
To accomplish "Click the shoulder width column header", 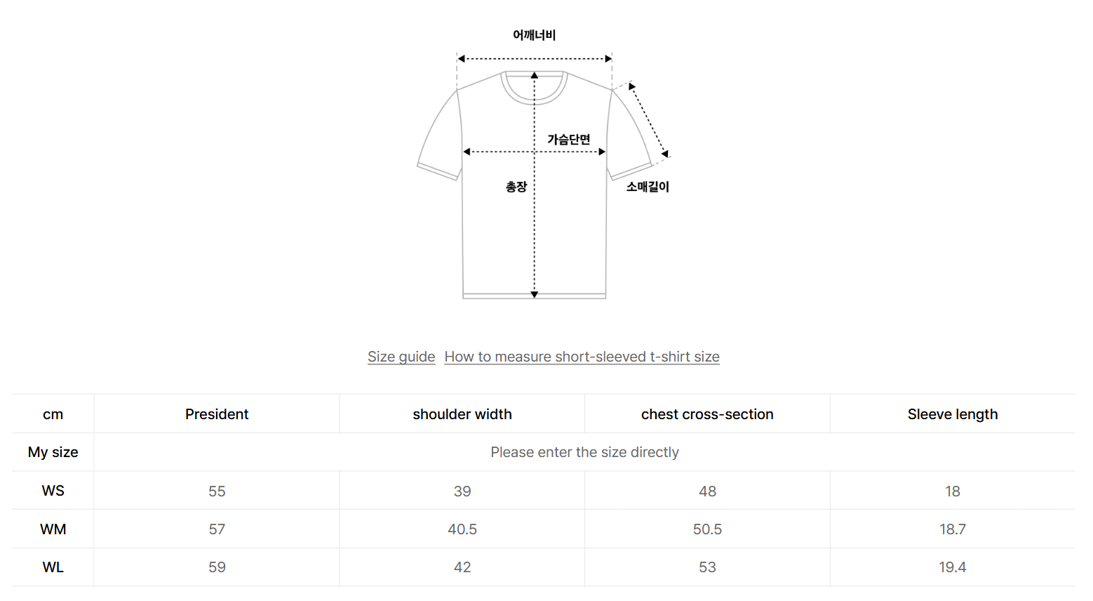I will (x=462, y=414).
